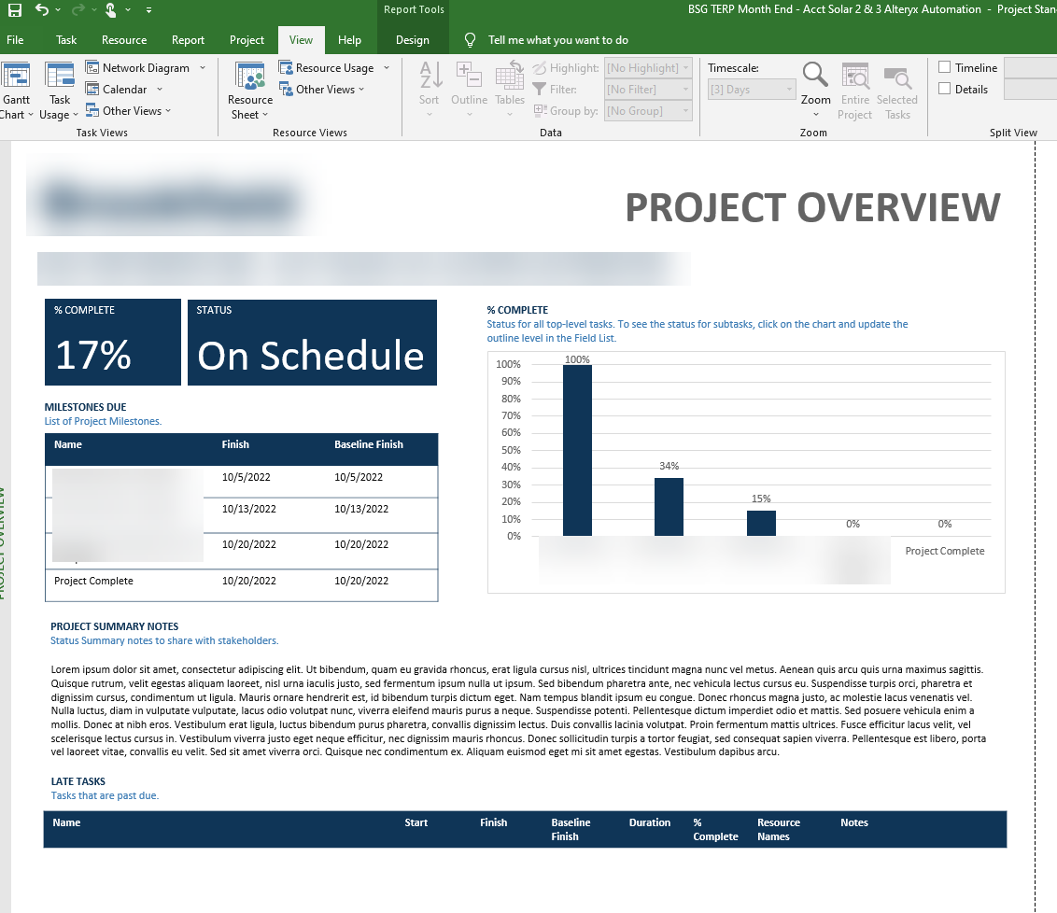
Task: Click the 15% bar in the chart
Action: pos(761,523)
